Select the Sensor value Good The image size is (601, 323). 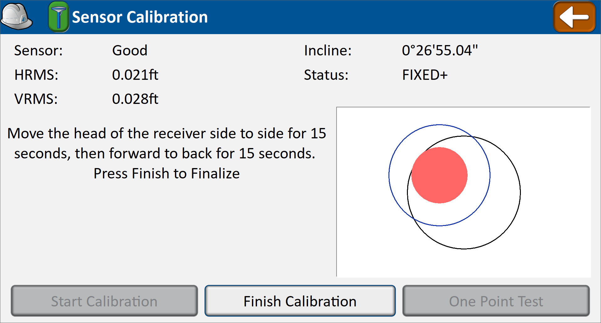(x=130, y=50)
